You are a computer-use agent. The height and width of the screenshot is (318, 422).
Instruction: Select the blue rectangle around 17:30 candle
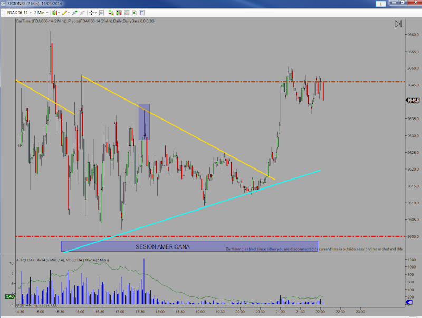[144, 122]
